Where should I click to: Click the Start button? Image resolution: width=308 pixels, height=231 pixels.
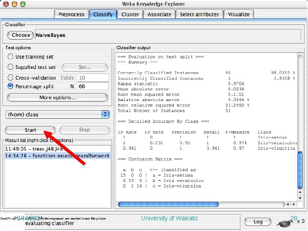(30, 130)
